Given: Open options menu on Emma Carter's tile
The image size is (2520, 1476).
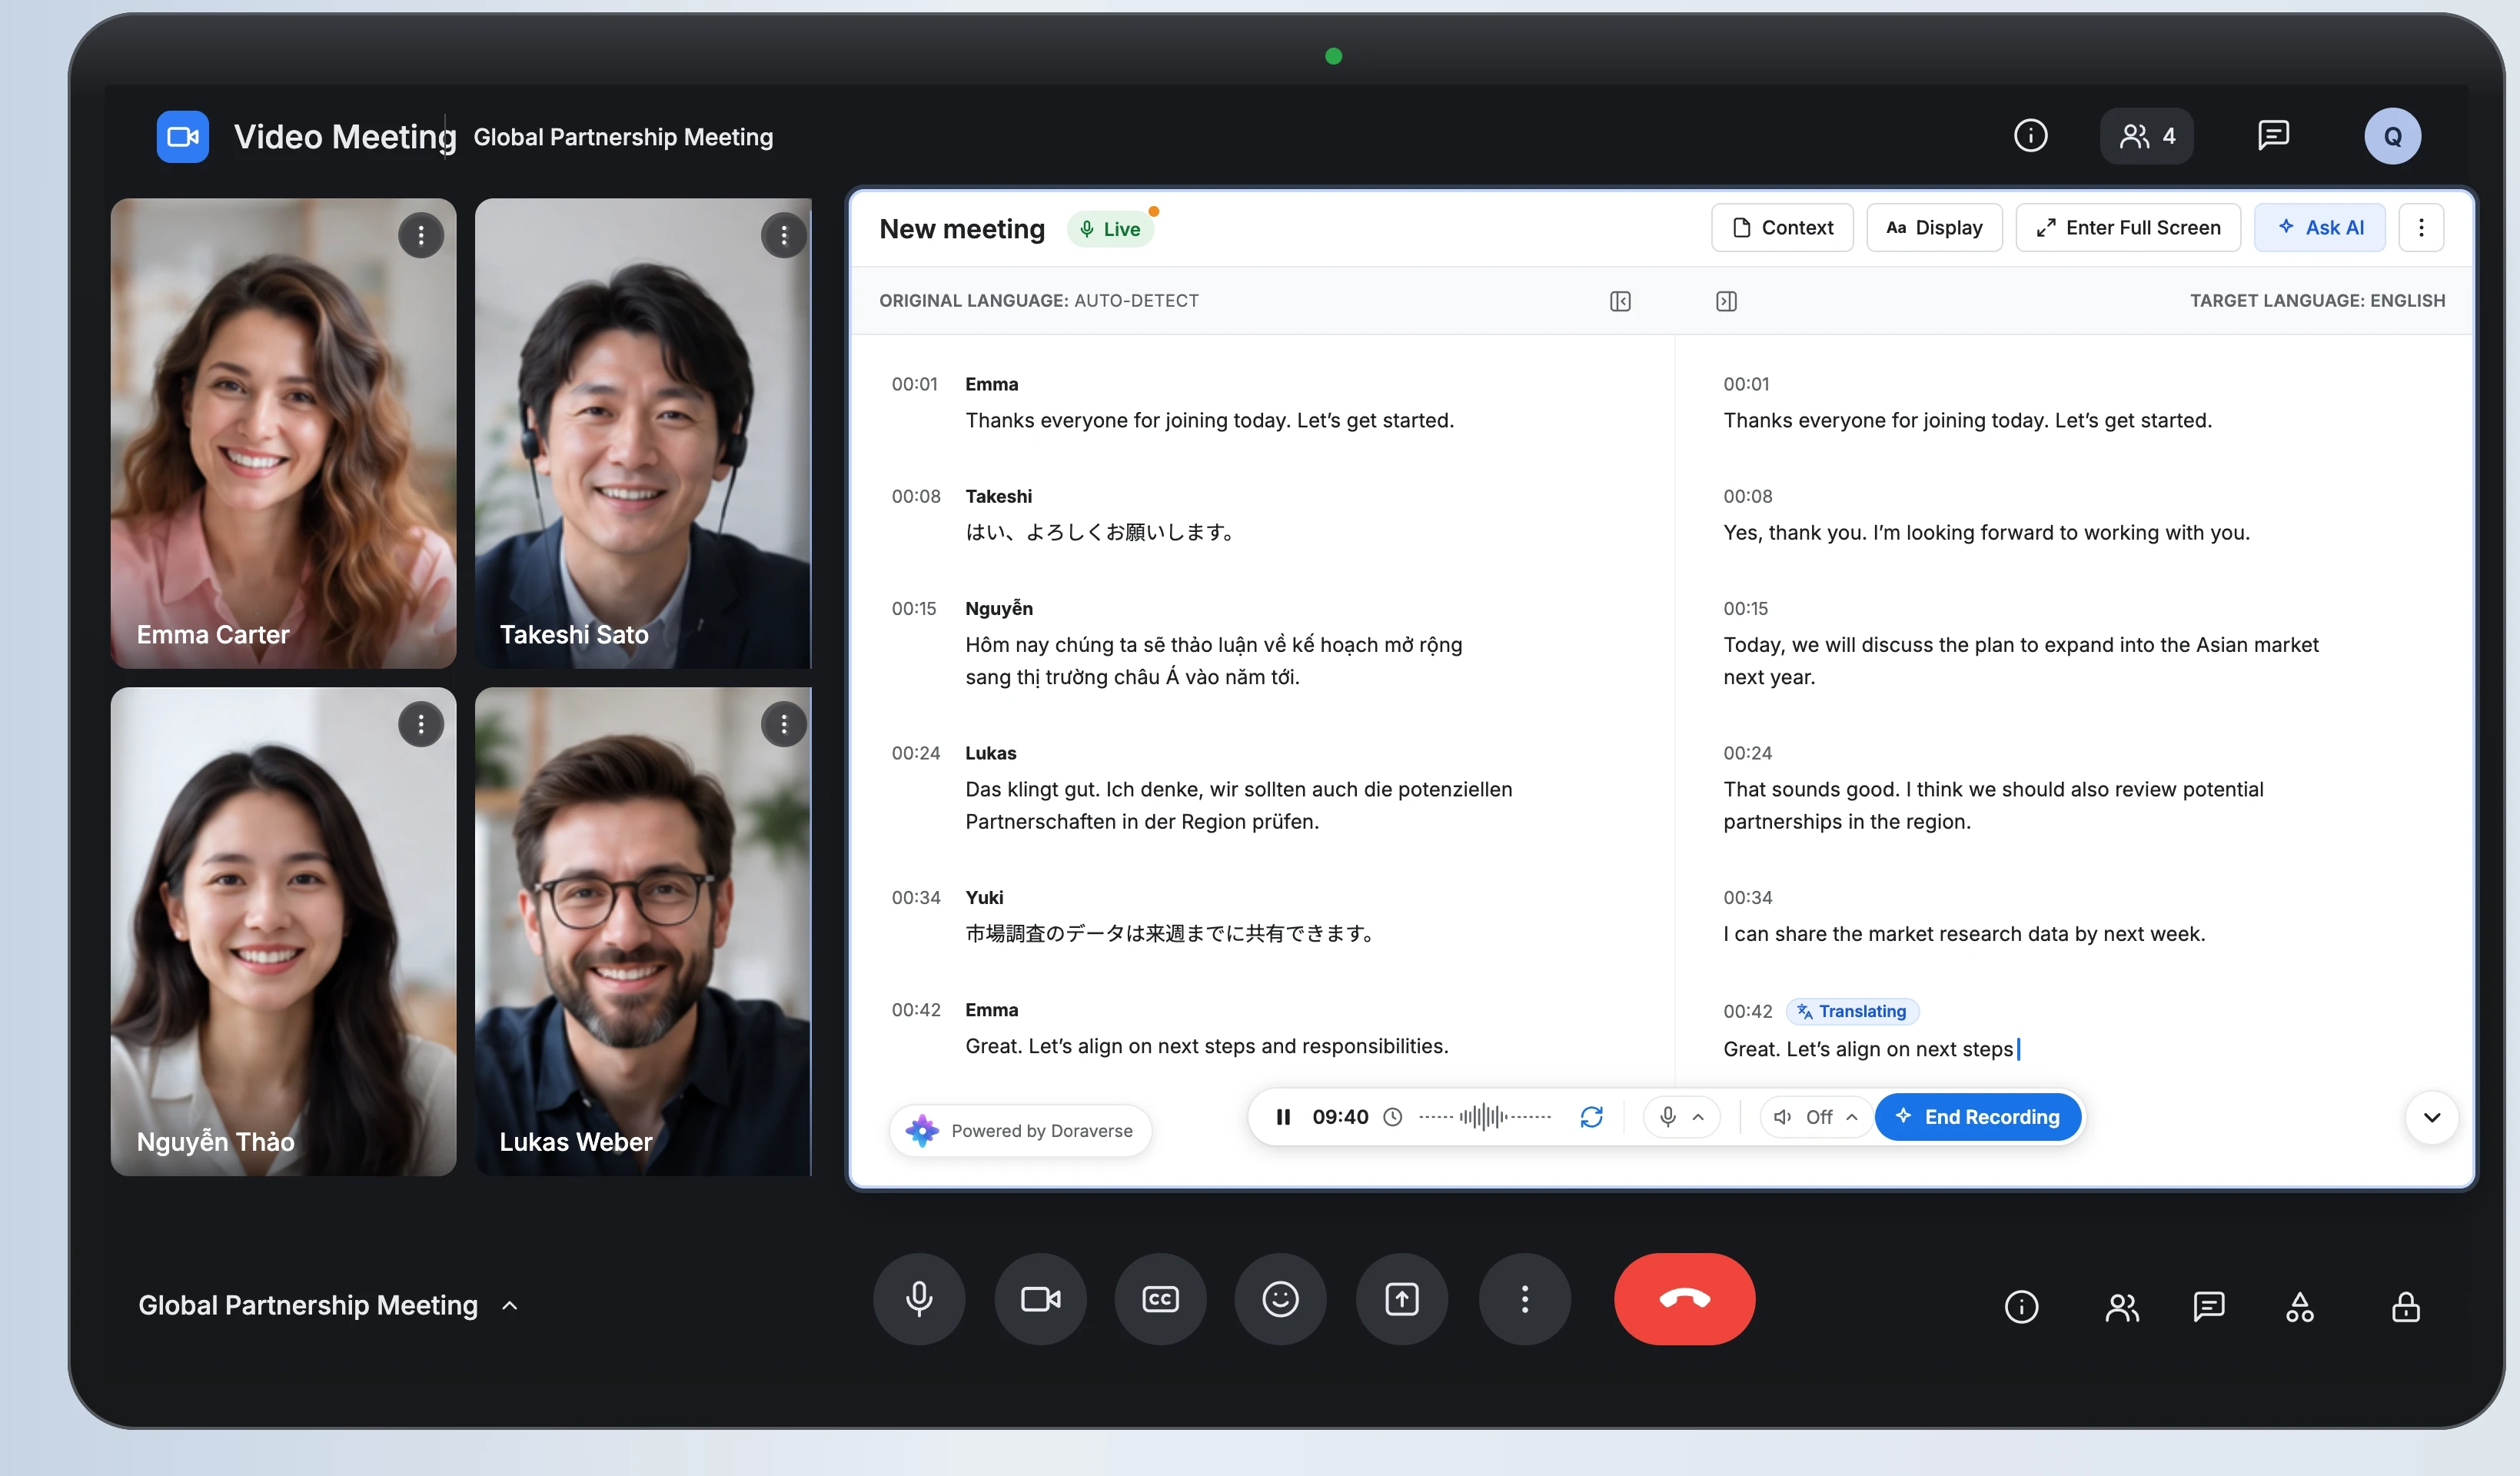Looking at the screenshot, I should click(421, 236).
